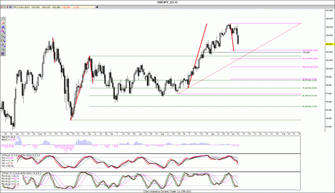Click the red change value -1,110
This screenshot has height=193, width=335.
click(x=76, y=7)
